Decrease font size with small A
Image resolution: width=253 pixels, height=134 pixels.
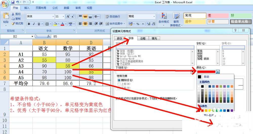tap(73, 16)
